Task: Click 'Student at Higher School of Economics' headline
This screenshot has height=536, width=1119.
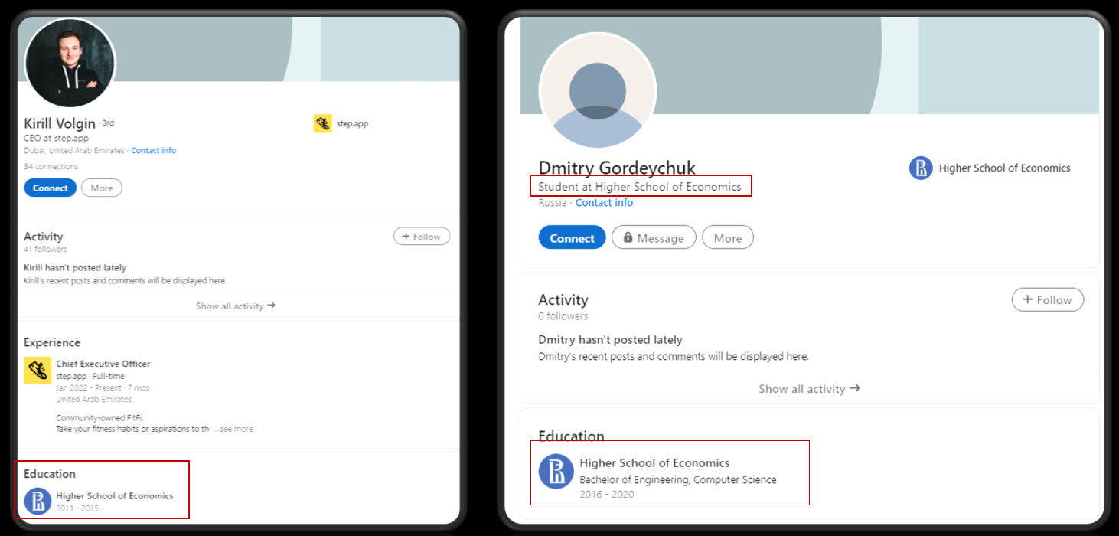Action: [639, 186]
